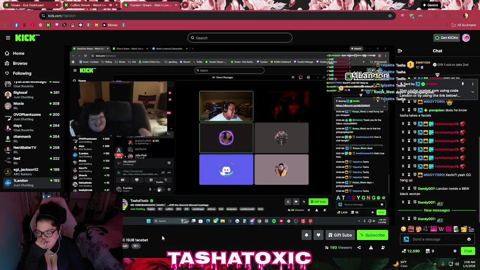Open the Facebook bookmark
480x270 pixels.
click(16, 25)
